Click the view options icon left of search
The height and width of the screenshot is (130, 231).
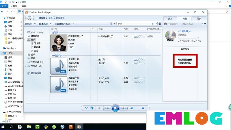[111, 24]
